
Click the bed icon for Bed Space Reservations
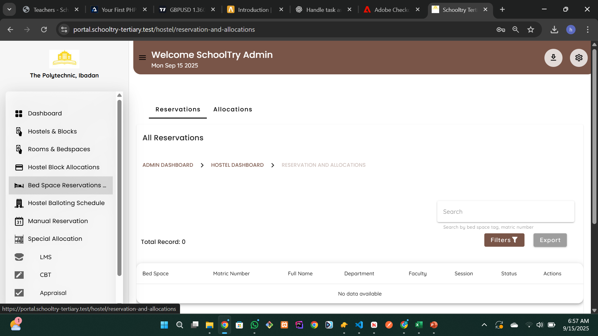coord(19,185)
